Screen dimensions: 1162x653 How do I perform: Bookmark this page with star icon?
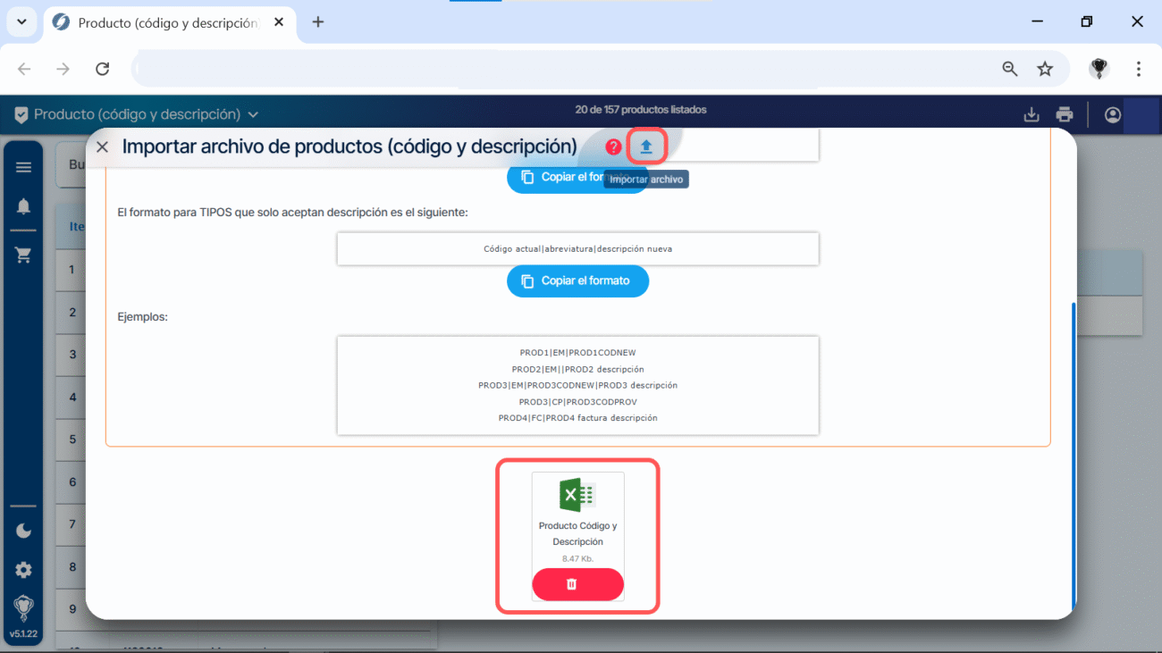[x=1045, y=69]
